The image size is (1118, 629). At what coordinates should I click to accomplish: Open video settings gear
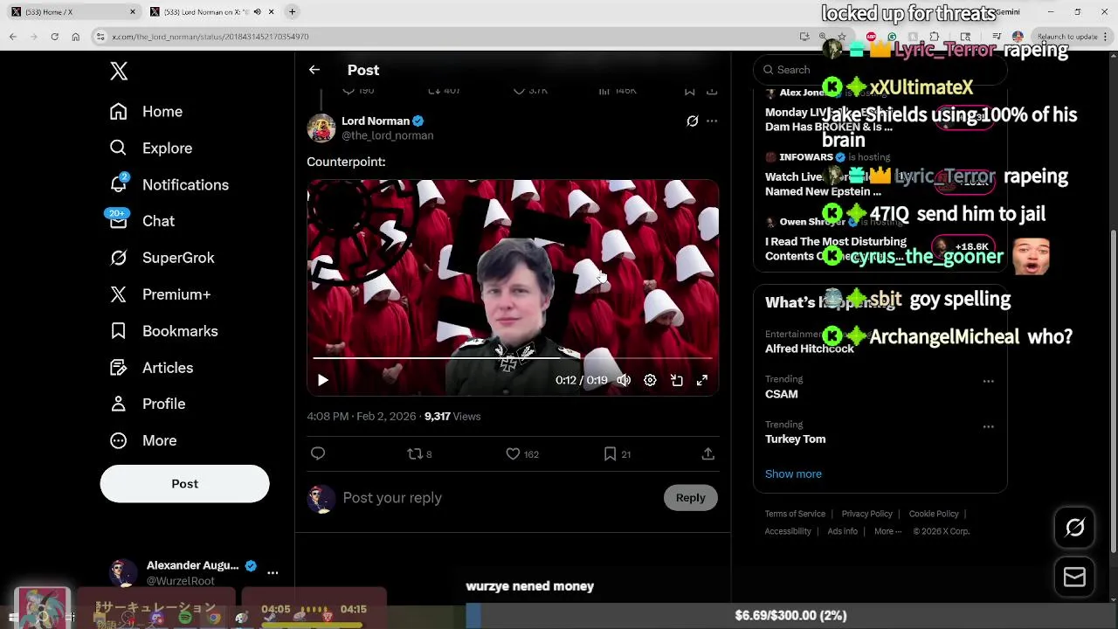tap(650, 380)
